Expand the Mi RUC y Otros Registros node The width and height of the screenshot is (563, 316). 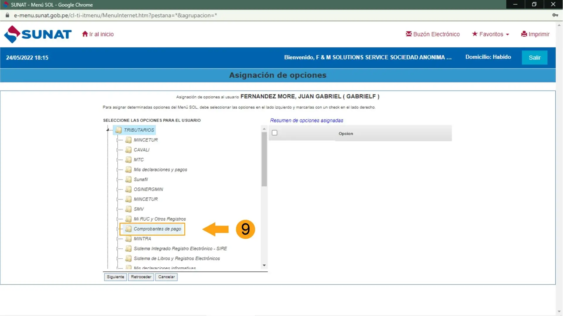pos(118,219)
